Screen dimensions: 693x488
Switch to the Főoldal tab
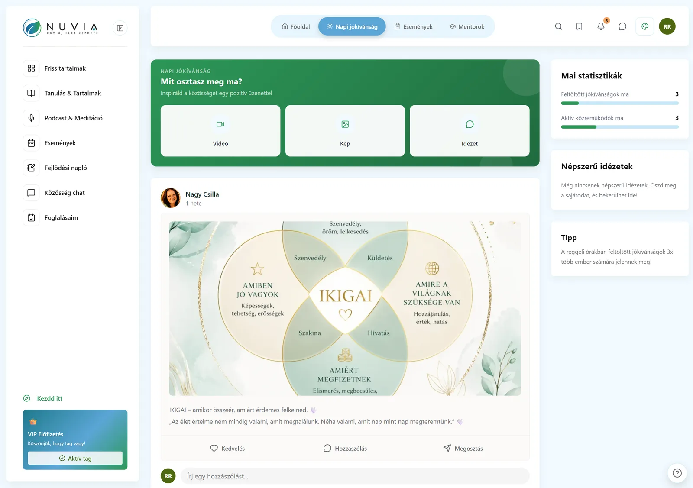(296, 26)
